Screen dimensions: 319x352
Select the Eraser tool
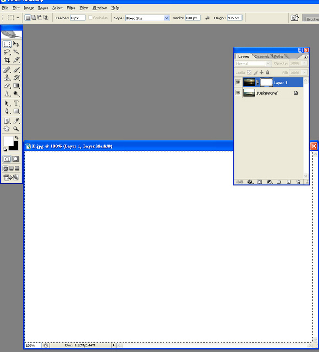(x=7, y=86)
